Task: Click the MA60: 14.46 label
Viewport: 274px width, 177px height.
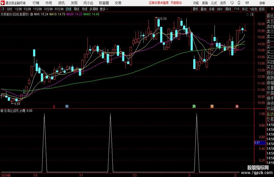Action: click(x=91, y=14)
